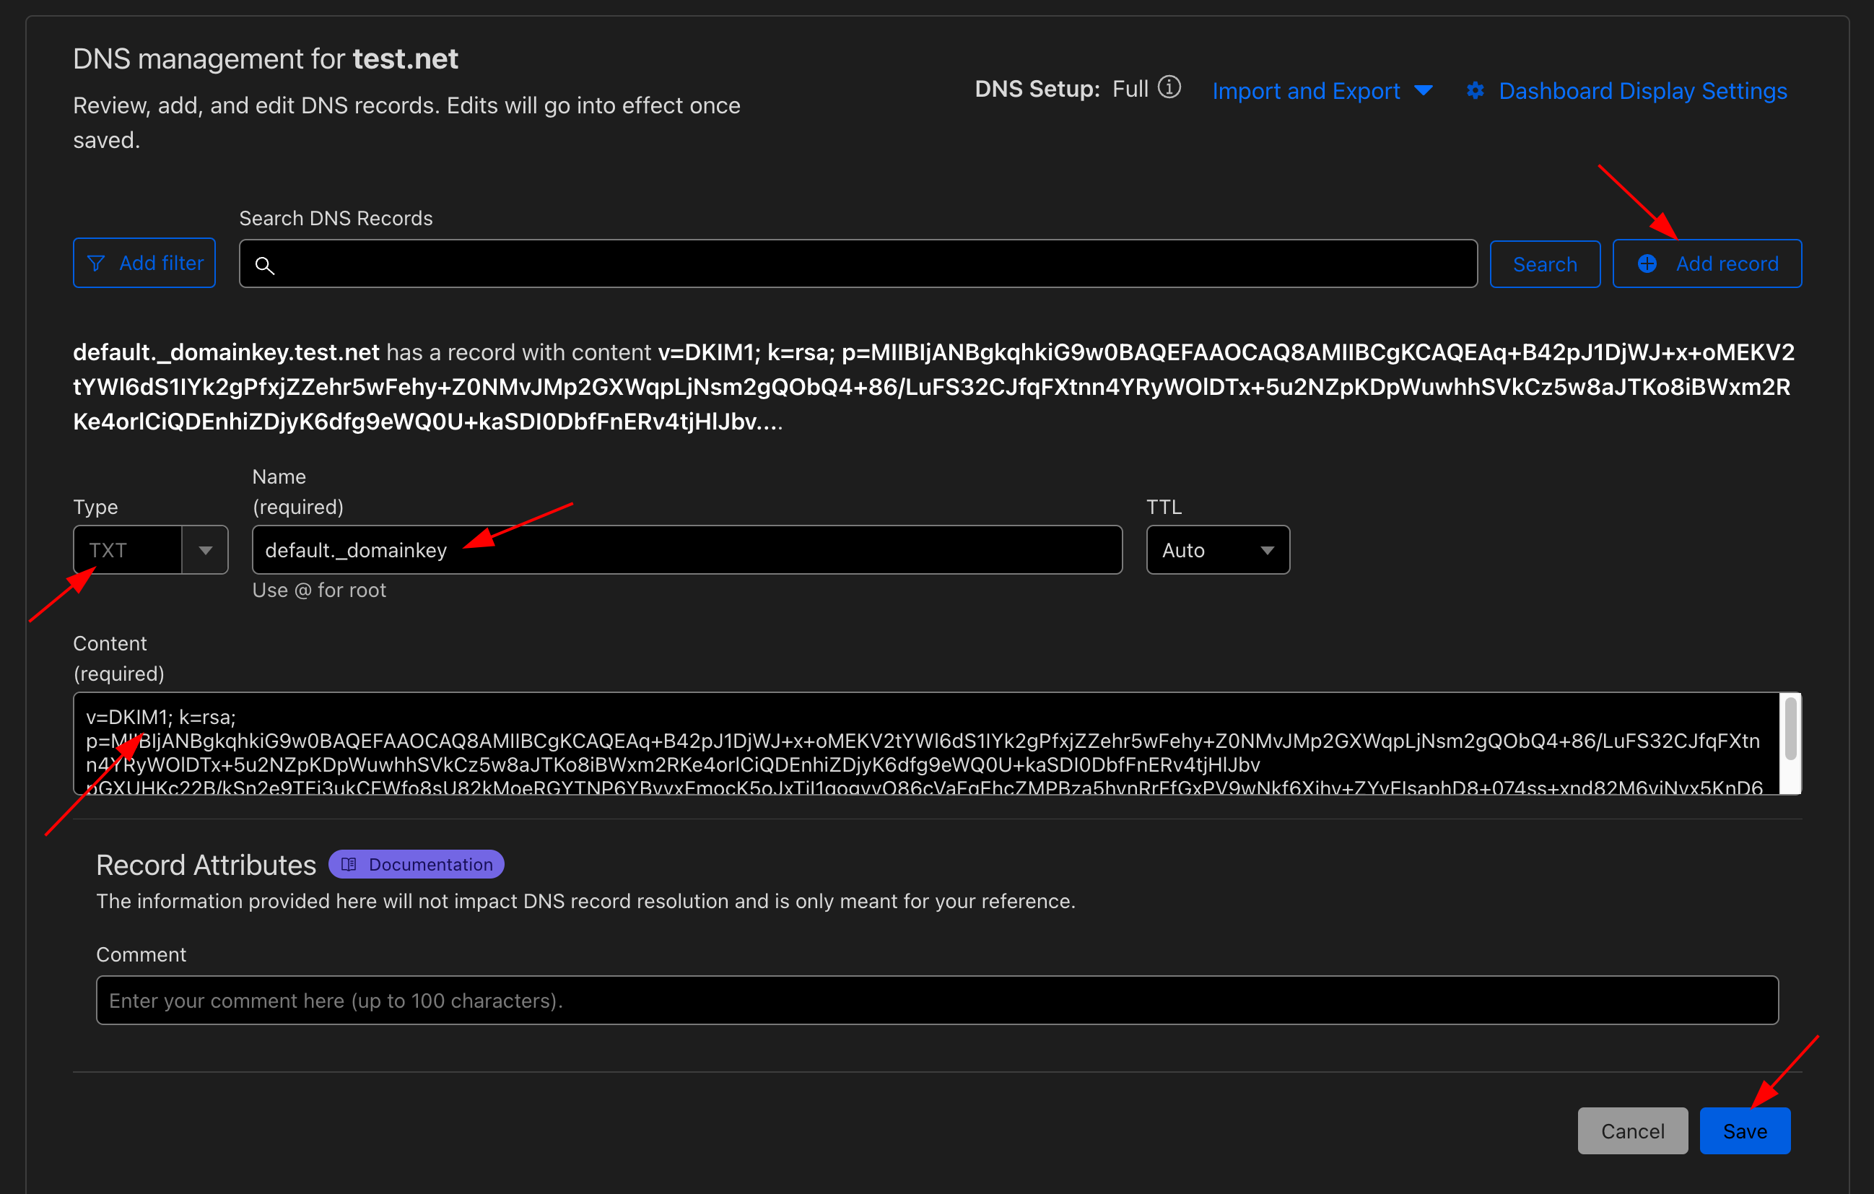Screen dimensions: 1874x1194
Task: Click the plus icon on Add record
Action: click(x=1647, y=264)
